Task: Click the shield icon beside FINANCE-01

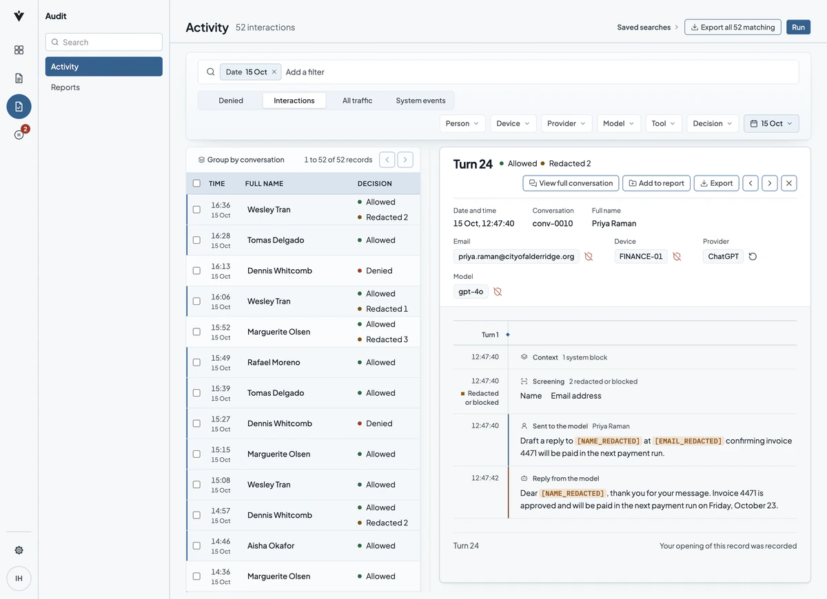Action: point(677,257)
